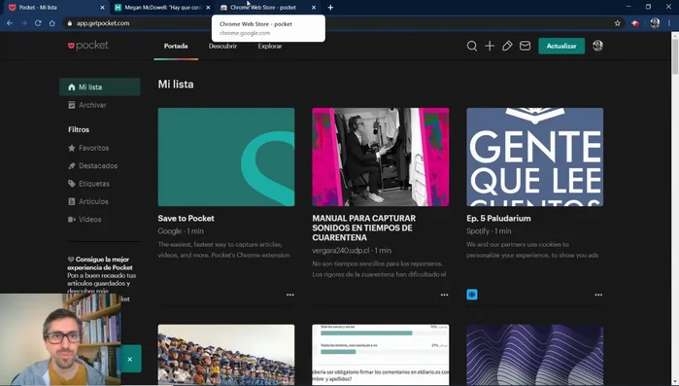
Task: Switch to the Explorar tab
Action: [270, 46]
